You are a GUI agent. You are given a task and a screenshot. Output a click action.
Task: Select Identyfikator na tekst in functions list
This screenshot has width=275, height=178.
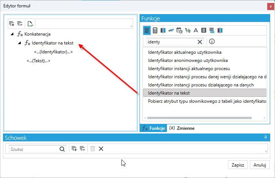click(x=205, y=93)
